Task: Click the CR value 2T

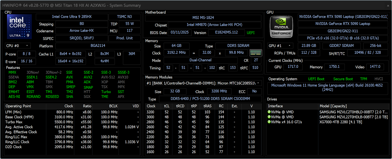Action: 256,60
